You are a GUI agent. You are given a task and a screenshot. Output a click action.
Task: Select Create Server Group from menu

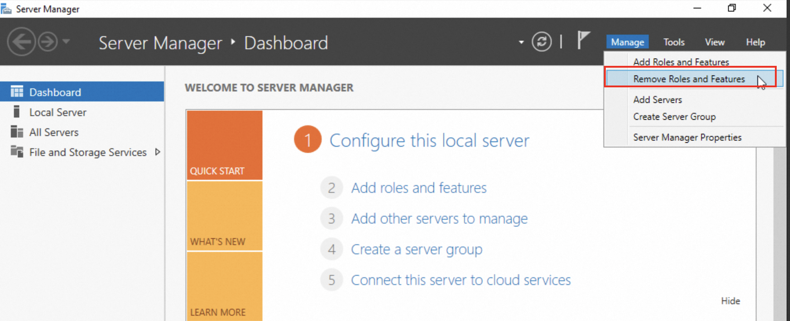pyautogui.click(x=674, y=117)
